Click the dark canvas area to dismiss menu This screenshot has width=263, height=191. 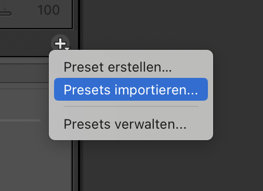pyautogui.click(x=173, y=26)
